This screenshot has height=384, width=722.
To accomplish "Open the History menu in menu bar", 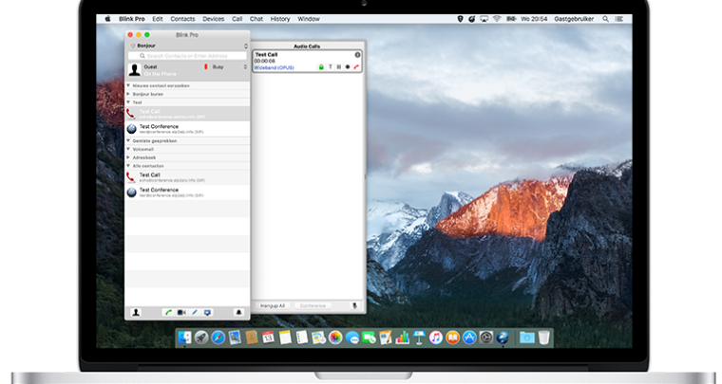I will (x=280, y=18).
